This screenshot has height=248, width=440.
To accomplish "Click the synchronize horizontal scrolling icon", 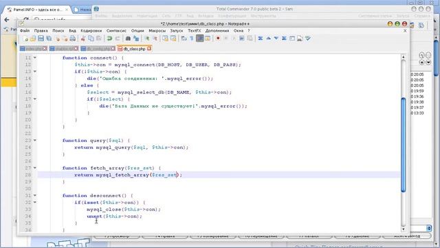I will click(x=173, y=39).
